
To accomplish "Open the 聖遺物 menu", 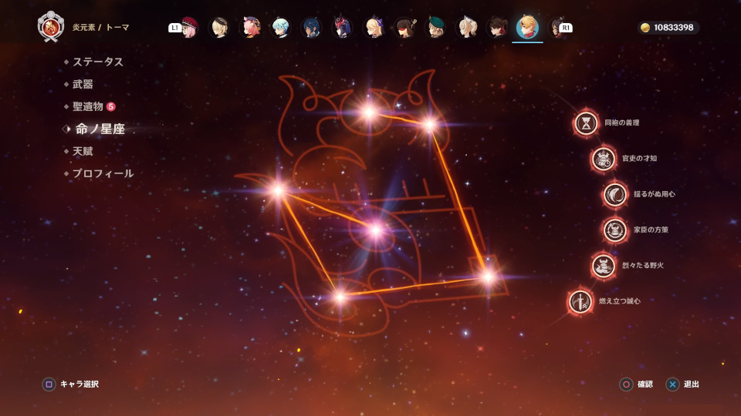I will coord(88,106).
